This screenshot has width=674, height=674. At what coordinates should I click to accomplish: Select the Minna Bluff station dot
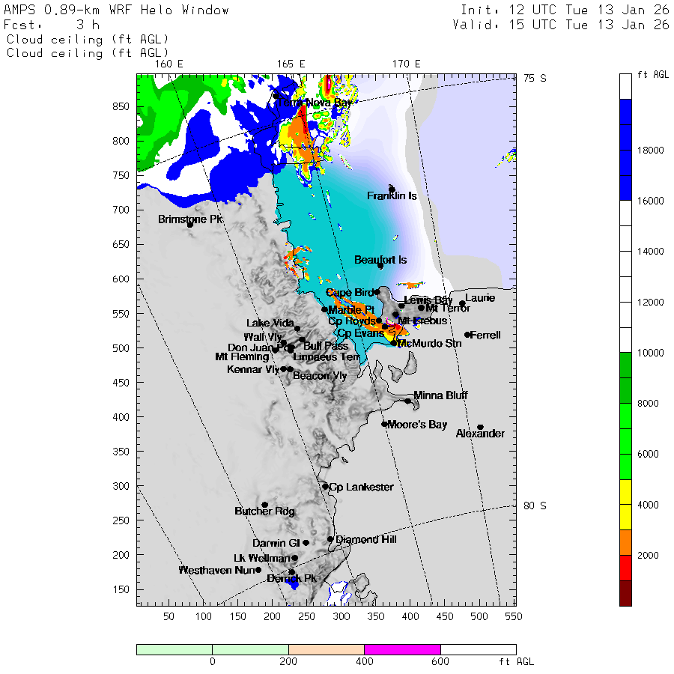click(x=408, y=401)
